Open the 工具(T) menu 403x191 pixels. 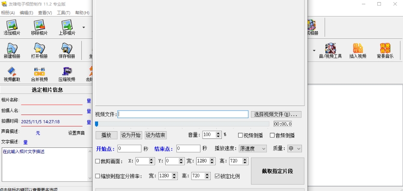point(63,12)
